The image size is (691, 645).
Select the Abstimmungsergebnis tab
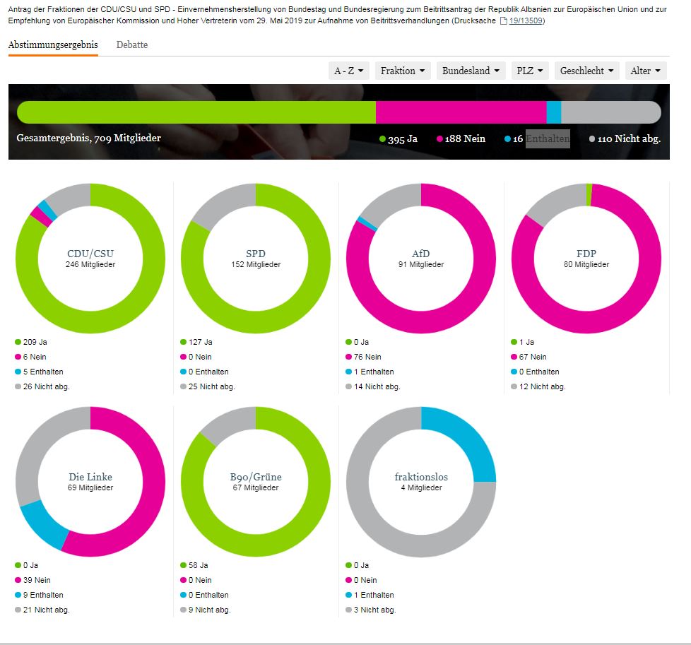(x=53, y=45)
